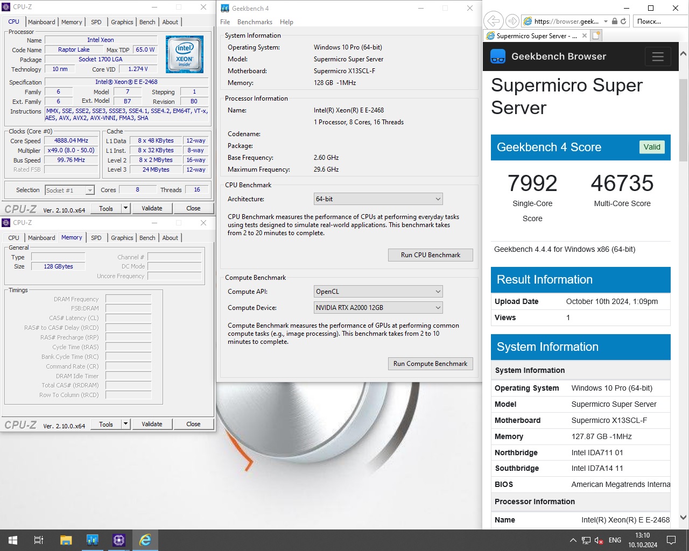This screenshot has width=689, height=551.
Task: Switch to CPU tab in lower CPU-Z
Action: pos(14,238)
